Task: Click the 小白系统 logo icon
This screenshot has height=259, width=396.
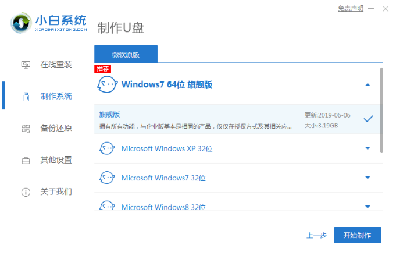Action: (x=21, y=23)
